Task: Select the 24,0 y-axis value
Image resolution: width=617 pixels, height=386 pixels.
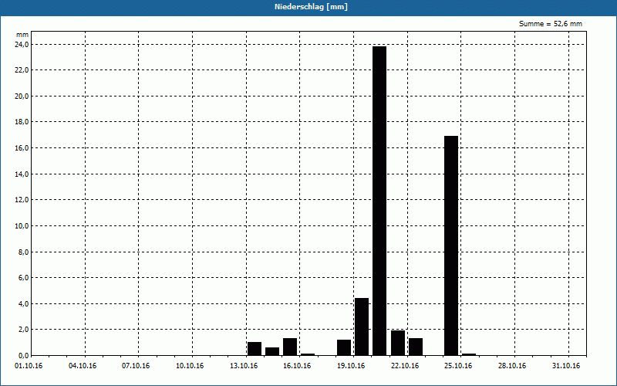Action: [22, 45]
